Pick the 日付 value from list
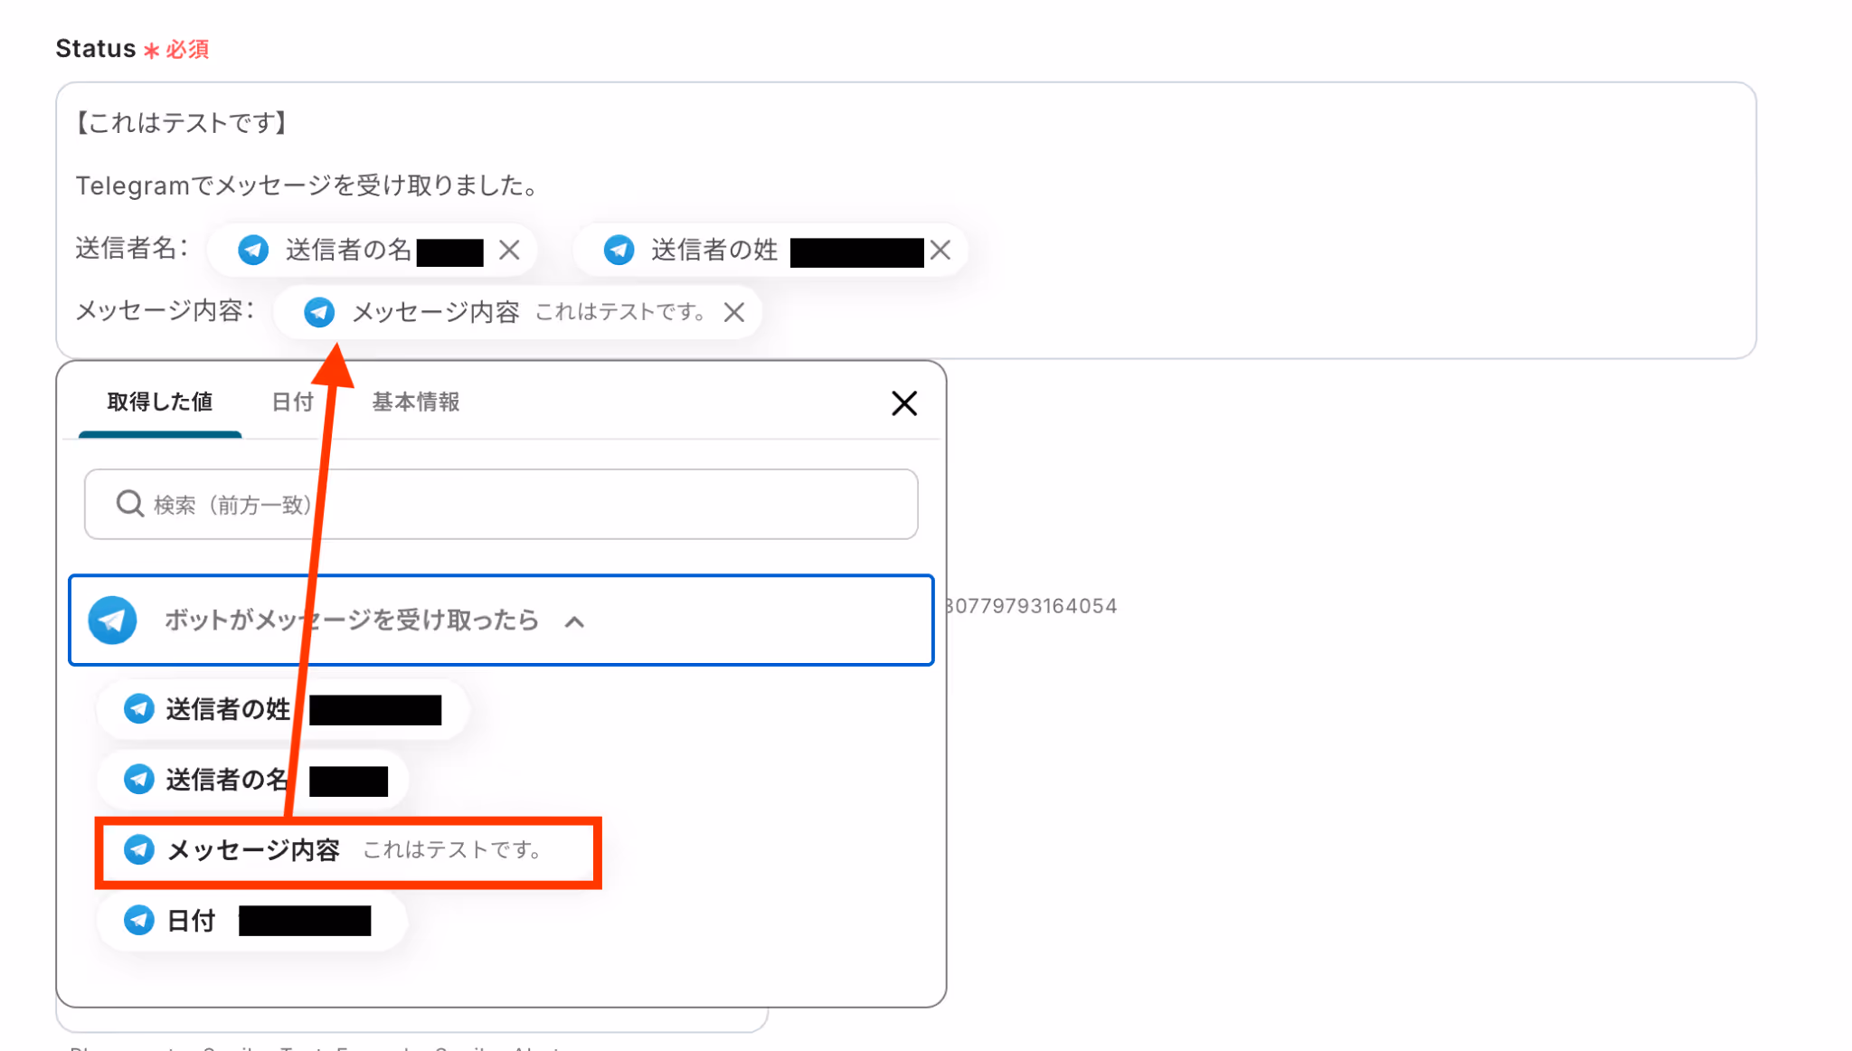The height and width of the screenshot is (1051, 1852). (x=191, y=922)
